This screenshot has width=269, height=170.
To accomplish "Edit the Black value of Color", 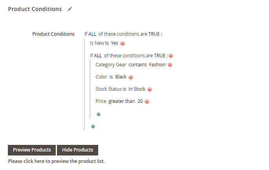I will (x=121, y=77).
